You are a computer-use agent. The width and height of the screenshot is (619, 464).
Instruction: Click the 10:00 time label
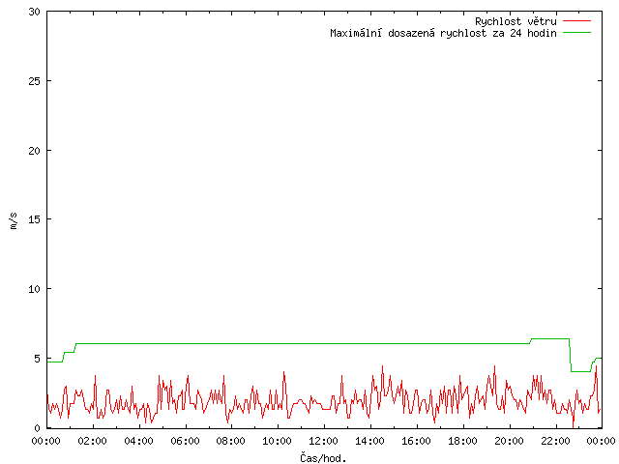[278, 441]
